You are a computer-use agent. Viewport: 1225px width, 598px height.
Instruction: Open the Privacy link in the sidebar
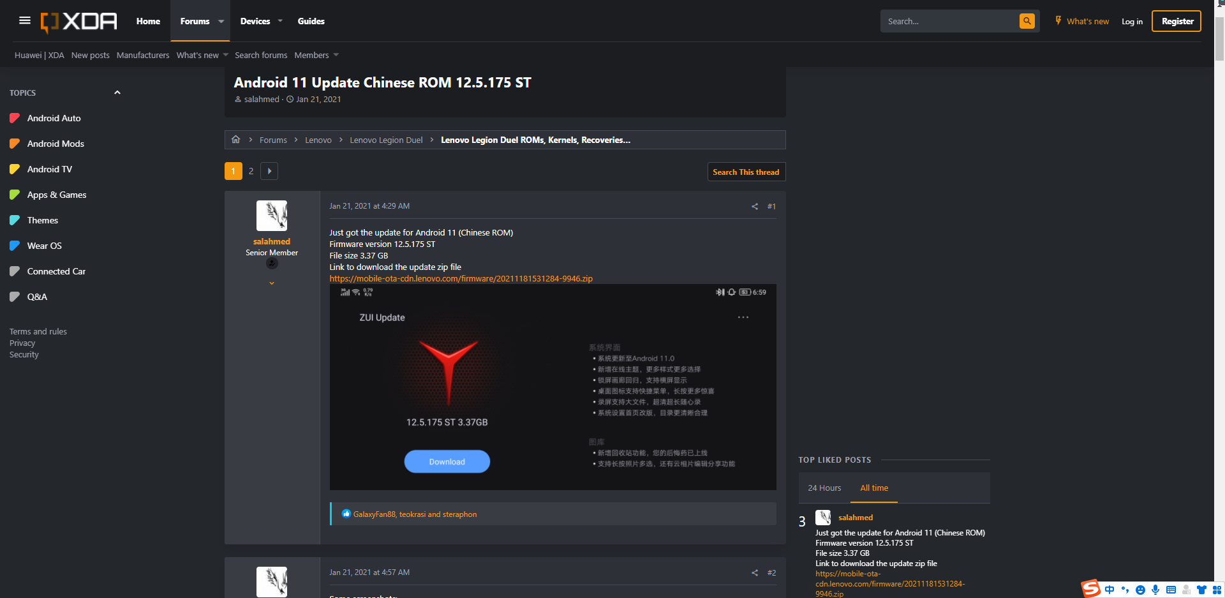(x=22, y=343)
